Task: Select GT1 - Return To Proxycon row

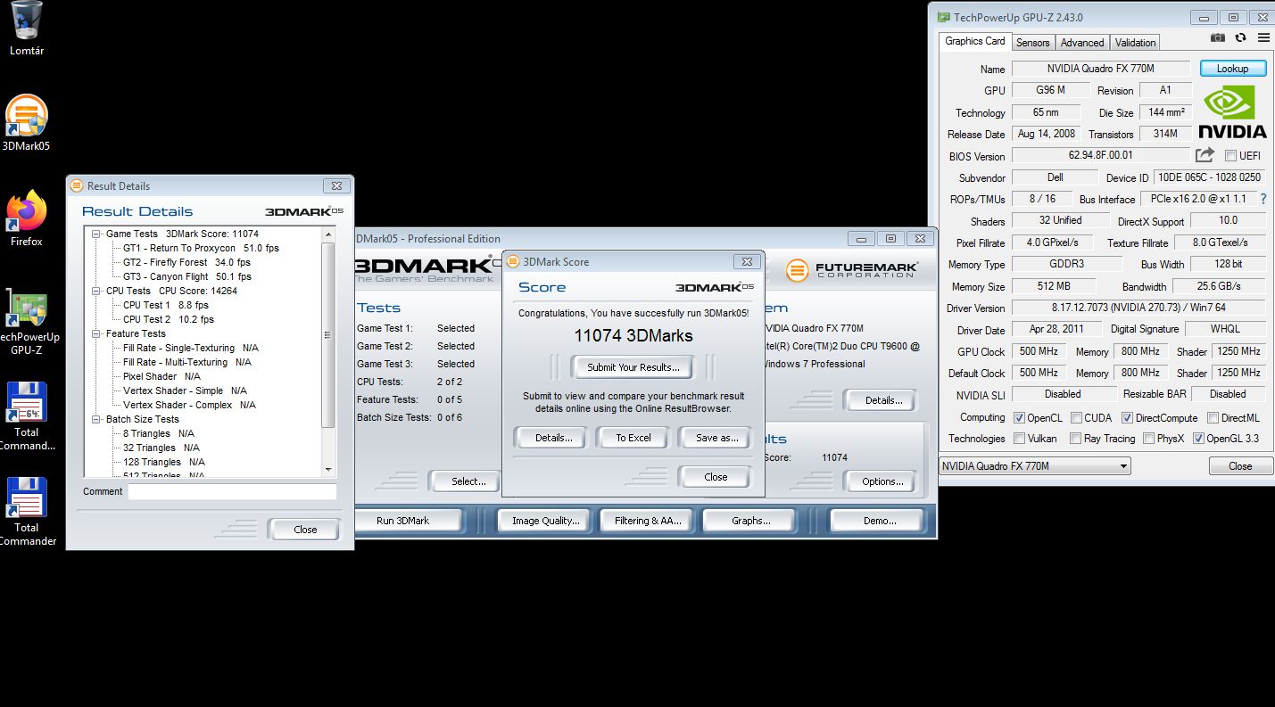Action: 201,248
